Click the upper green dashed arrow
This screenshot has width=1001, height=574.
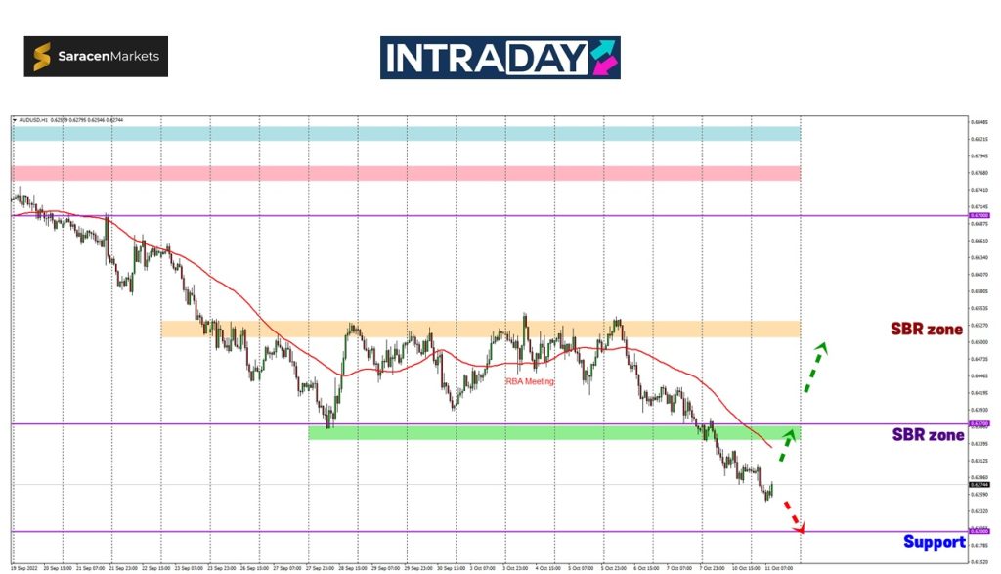click(815, 367)
